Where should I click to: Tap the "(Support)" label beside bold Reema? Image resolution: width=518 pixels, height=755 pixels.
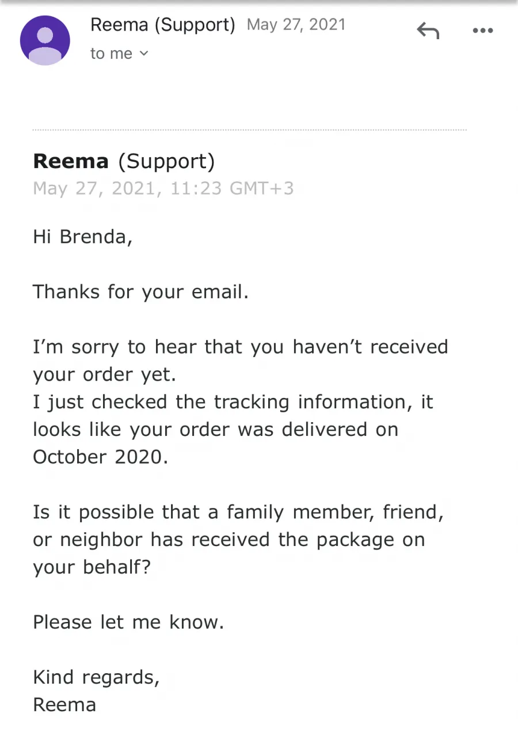tap(166, 162)
